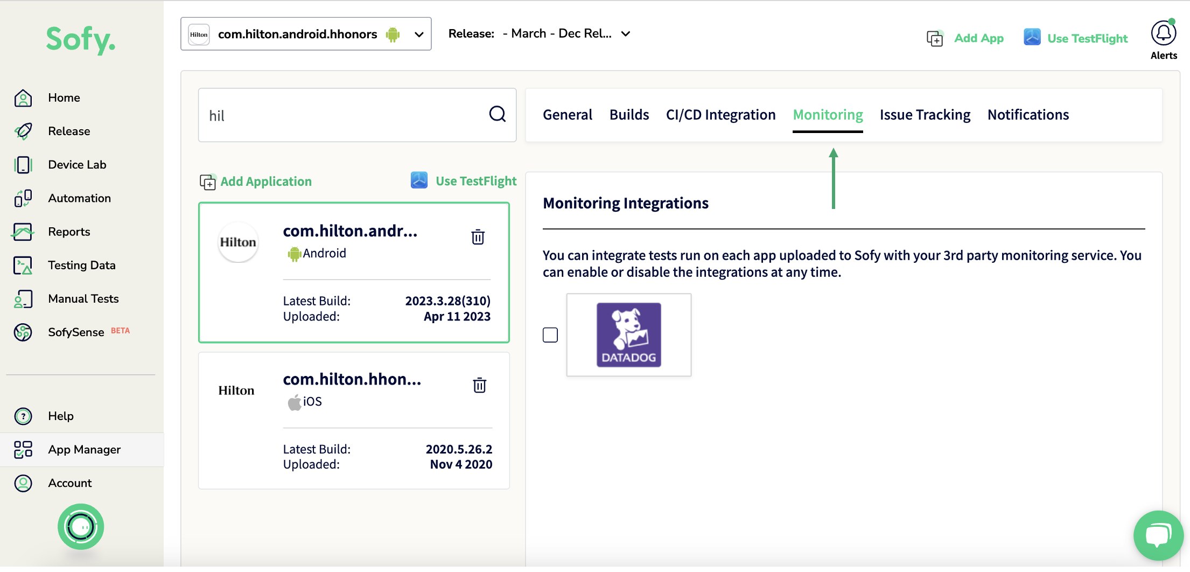Delete the com.hilton.hhon iOS app

479,385
